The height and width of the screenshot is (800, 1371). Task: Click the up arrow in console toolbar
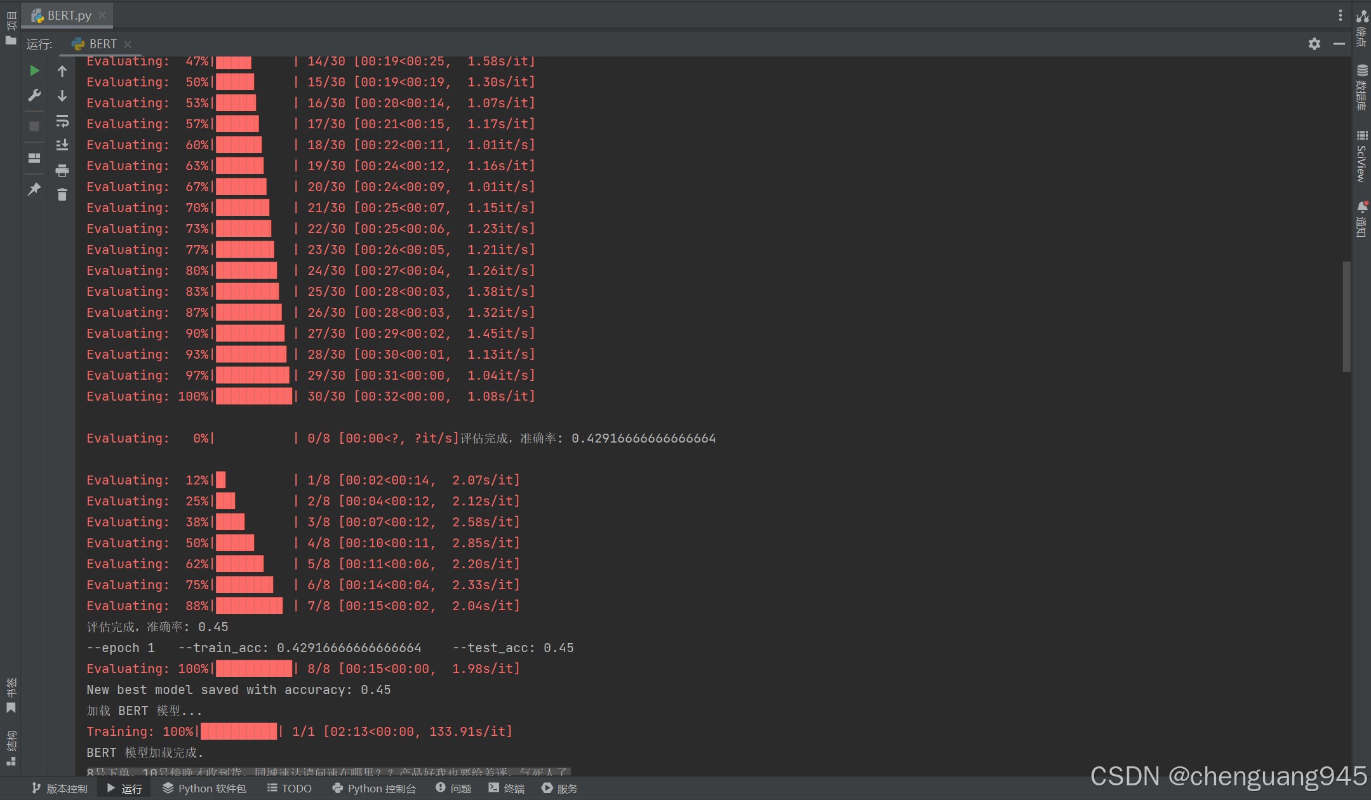(62, 71)
